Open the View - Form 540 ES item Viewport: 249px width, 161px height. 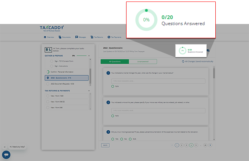tap(67, 101)
